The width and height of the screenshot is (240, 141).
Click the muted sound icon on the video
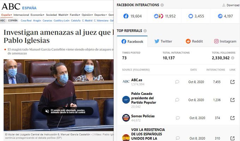47,111
